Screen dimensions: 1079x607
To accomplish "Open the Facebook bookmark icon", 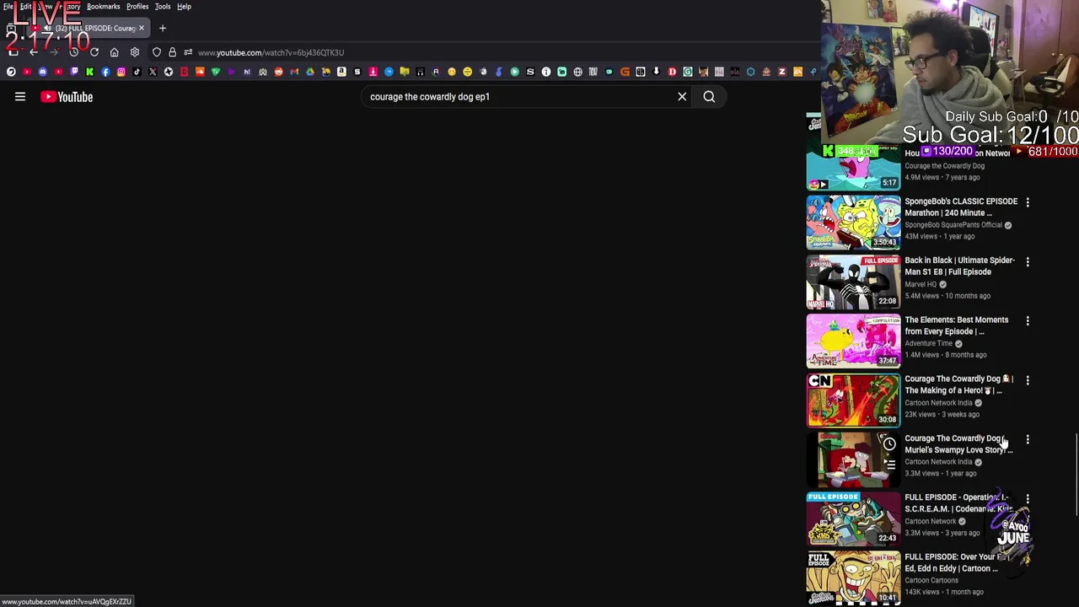I will [105, 72].
